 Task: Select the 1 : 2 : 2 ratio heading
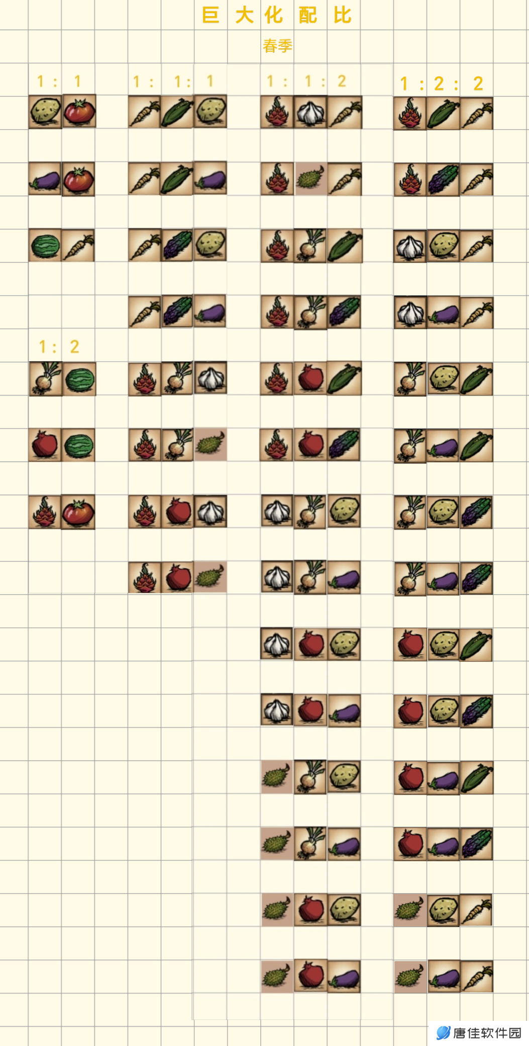[x=442, y=83]
